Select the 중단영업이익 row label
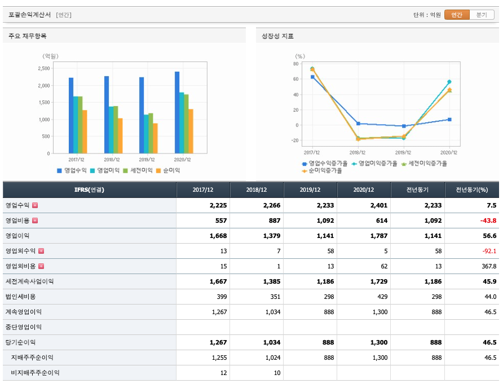This screenshot has width=503, height=388. pos(24,327)
